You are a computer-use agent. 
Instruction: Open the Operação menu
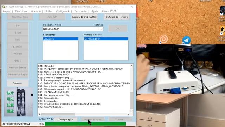pyautogui.click(x=36, y=11)
